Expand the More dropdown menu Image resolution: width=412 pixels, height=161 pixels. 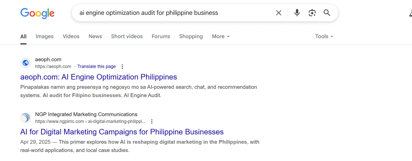click(221, 36)
